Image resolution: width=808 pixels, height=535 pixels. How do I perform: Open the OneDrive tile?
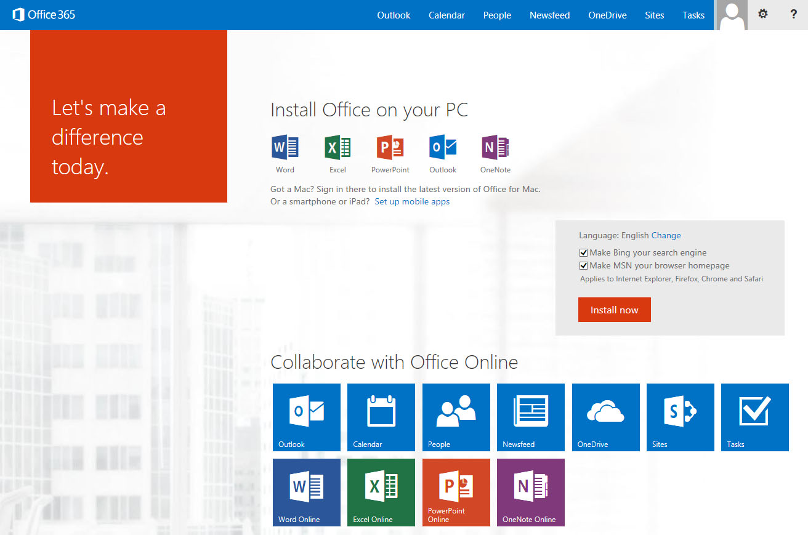tap(606, 417)
